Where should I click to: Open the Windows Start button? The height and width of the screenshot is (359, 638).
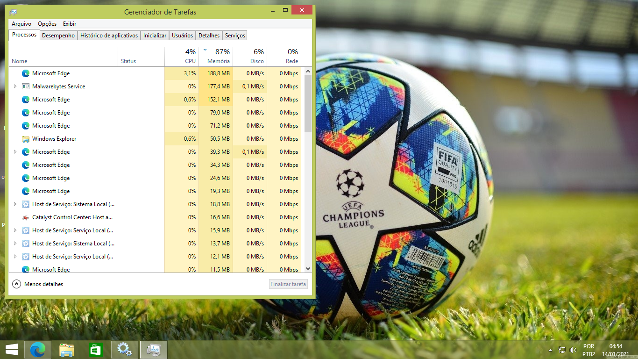12,350
